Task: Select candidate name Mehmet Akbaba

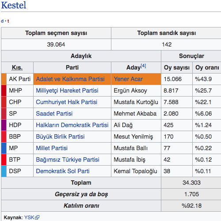Action: tap(135, 113)
